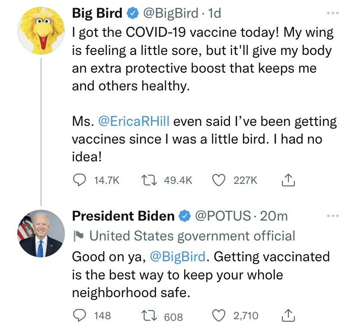View Big Bird's profile picture
Viewport: 358px width, 330px height.
(x=41, y=31)
